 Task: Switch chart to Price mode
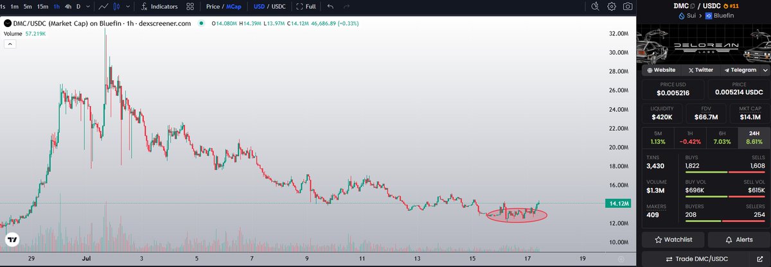[212, 6]
